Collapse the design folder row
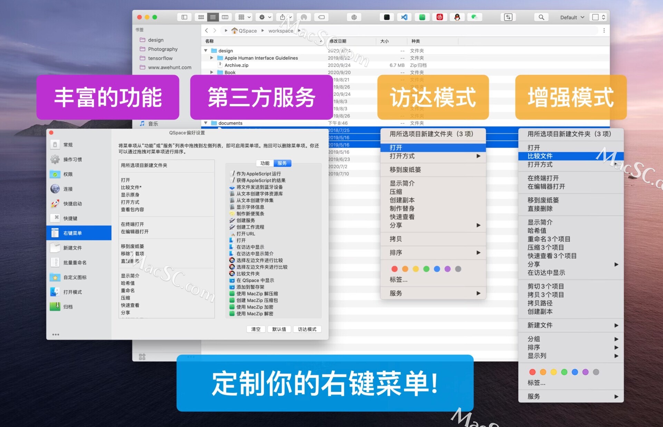This screenshot has height=427, width=663. [206, 51]
